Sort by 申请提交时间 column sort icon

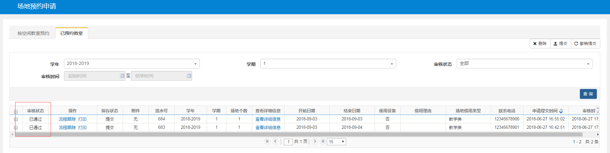coord(561,111)
